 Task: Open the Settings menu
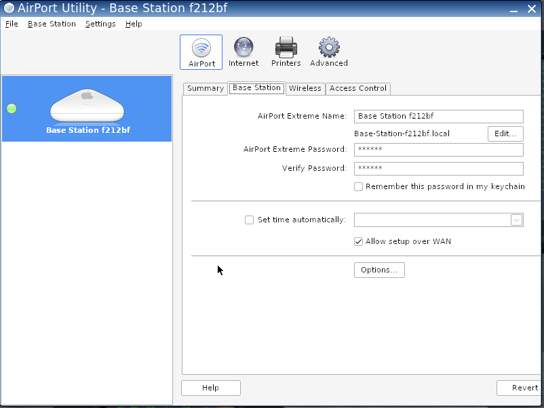(x=100, y=24)
